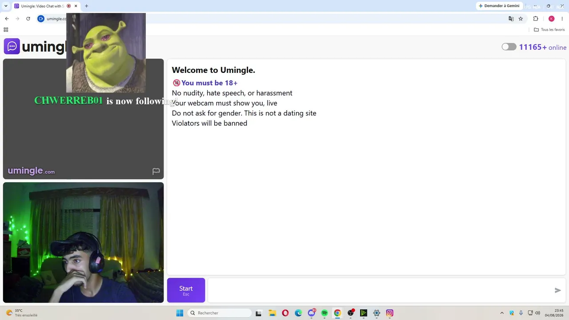
Task: Open the Tous les favoris bookmarks folder
Action: [x=549, y=30]
